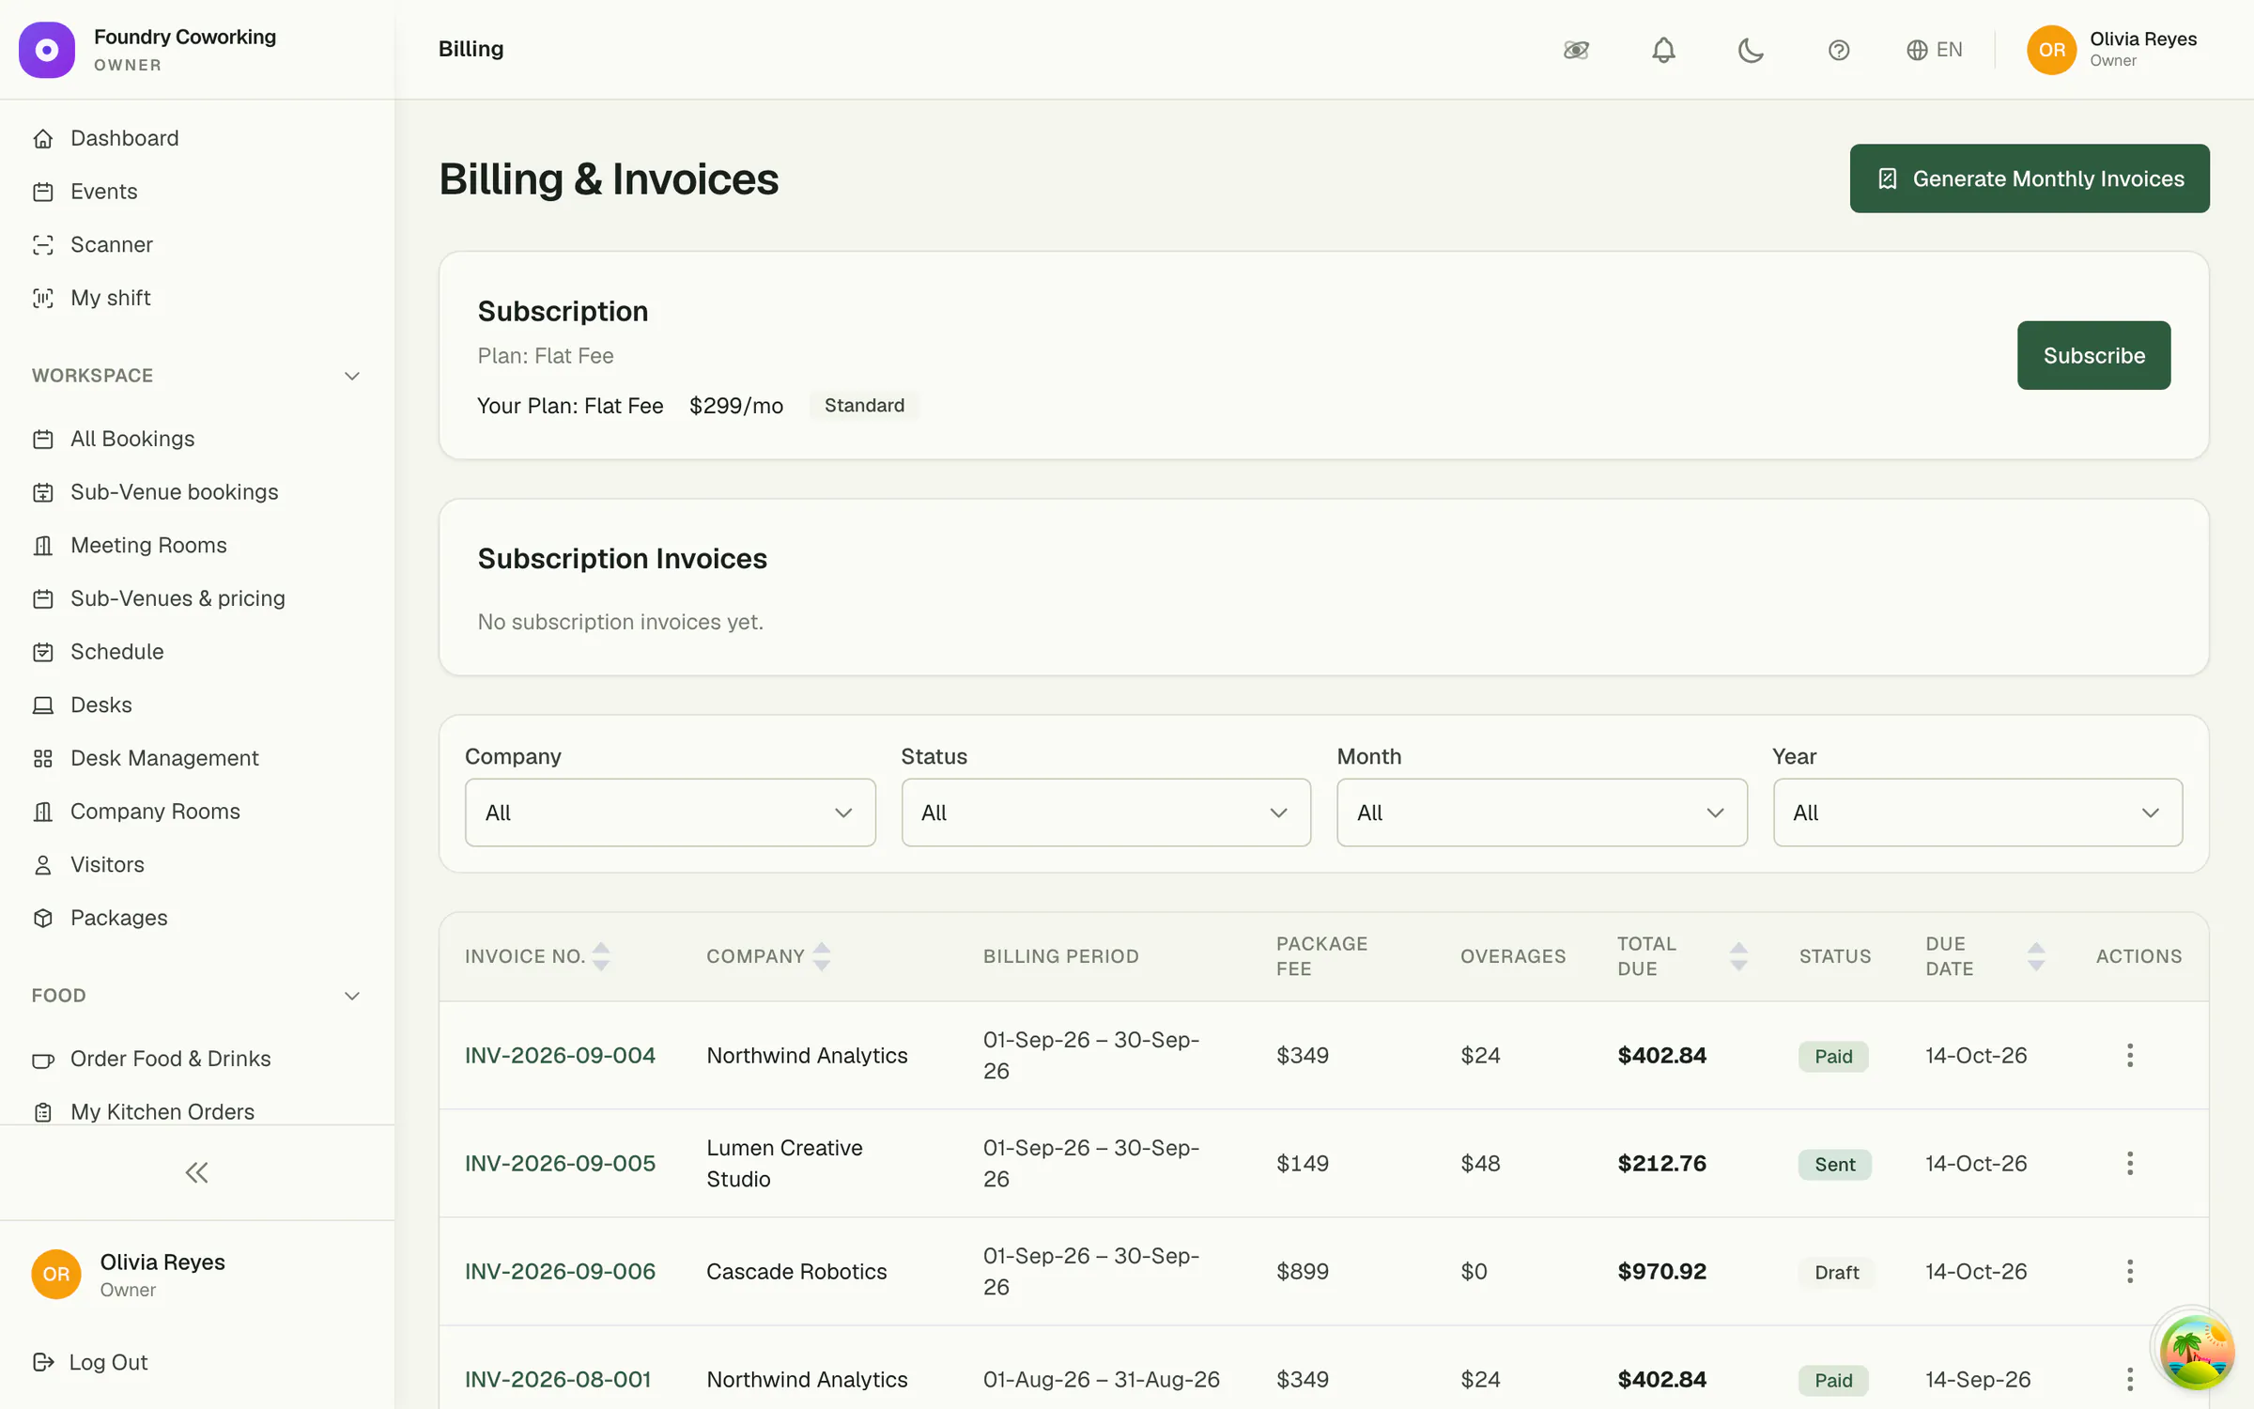The width and height of the screenshot is (2254, 1409).
Task: Click the Meeting Rooms icon
Action: [x=43, y=546]
